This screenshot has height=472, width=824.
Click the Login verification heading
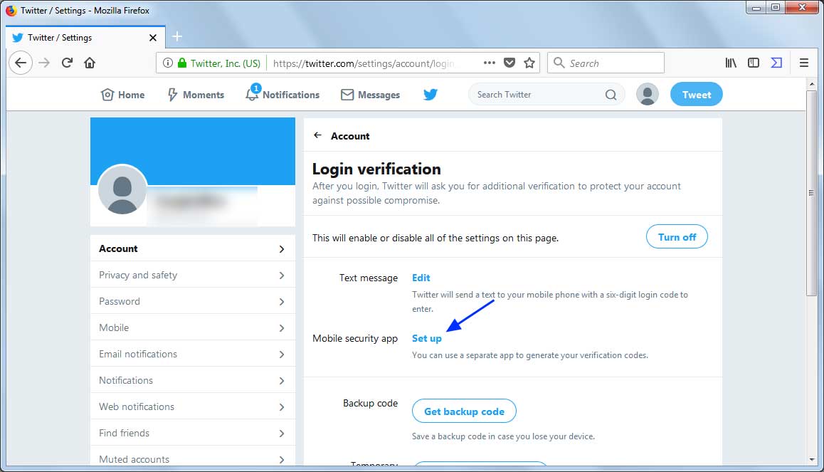tap(376, 169)
